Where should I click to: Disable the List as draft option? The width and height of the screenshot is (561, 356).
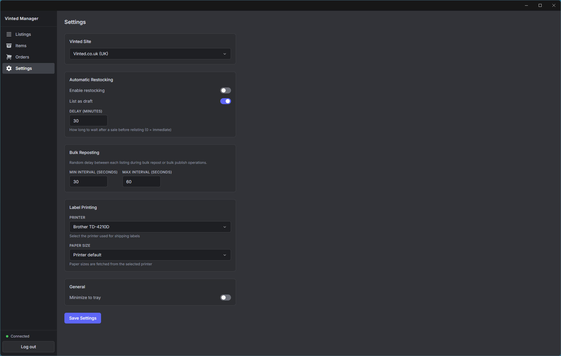[226, 101]
